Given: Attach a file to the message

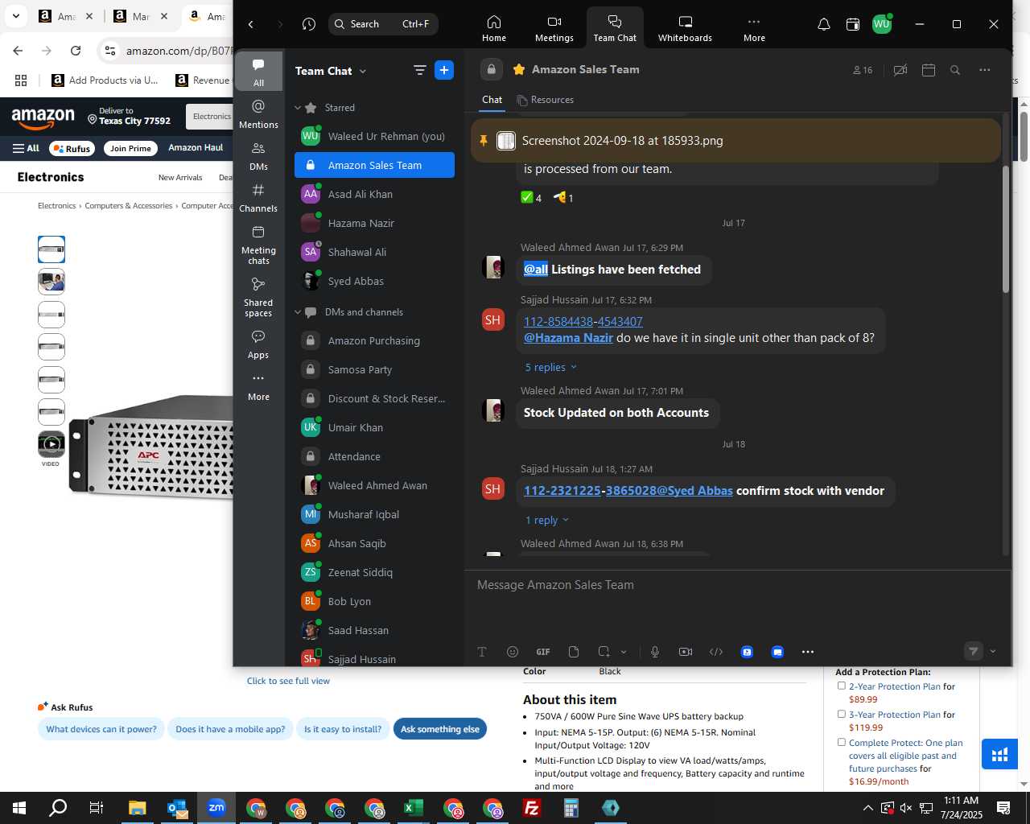Looking at the screenshot, I should (574, 652).
